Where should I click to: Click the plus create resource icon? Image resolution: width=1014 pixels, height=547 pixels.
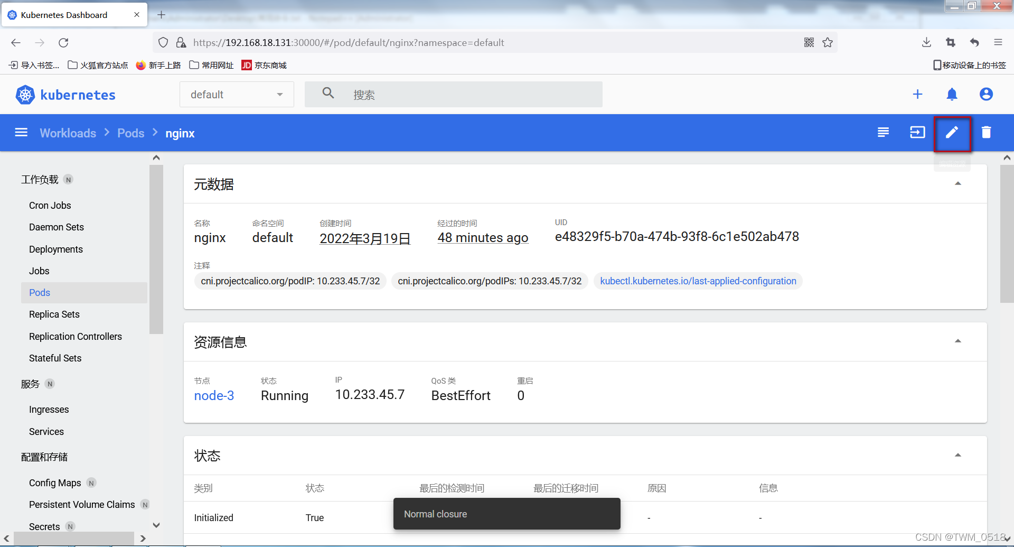click(917, 95)
